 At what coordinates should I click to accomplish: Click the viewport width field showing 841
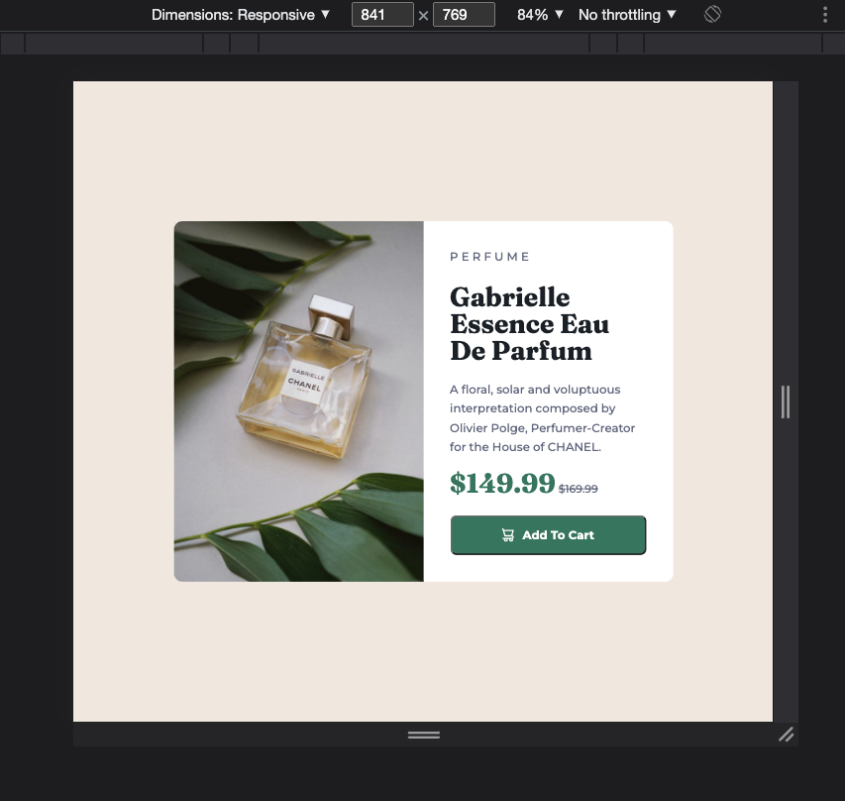pos(382,15)
